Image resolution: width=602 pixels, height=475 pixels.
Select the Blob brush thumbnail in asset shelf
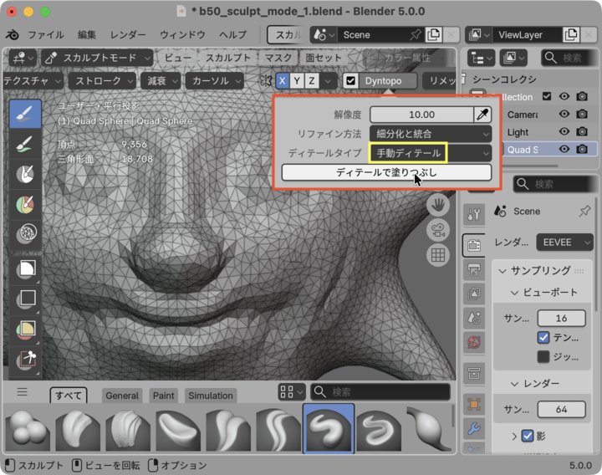(x=28, y=426)
